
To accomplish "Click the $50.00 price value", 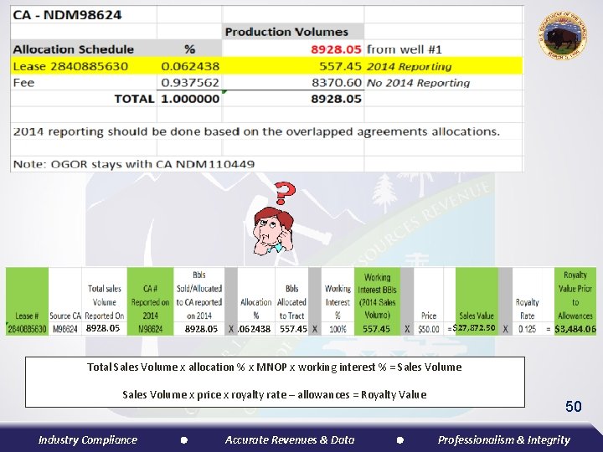I will click(429, 329).
